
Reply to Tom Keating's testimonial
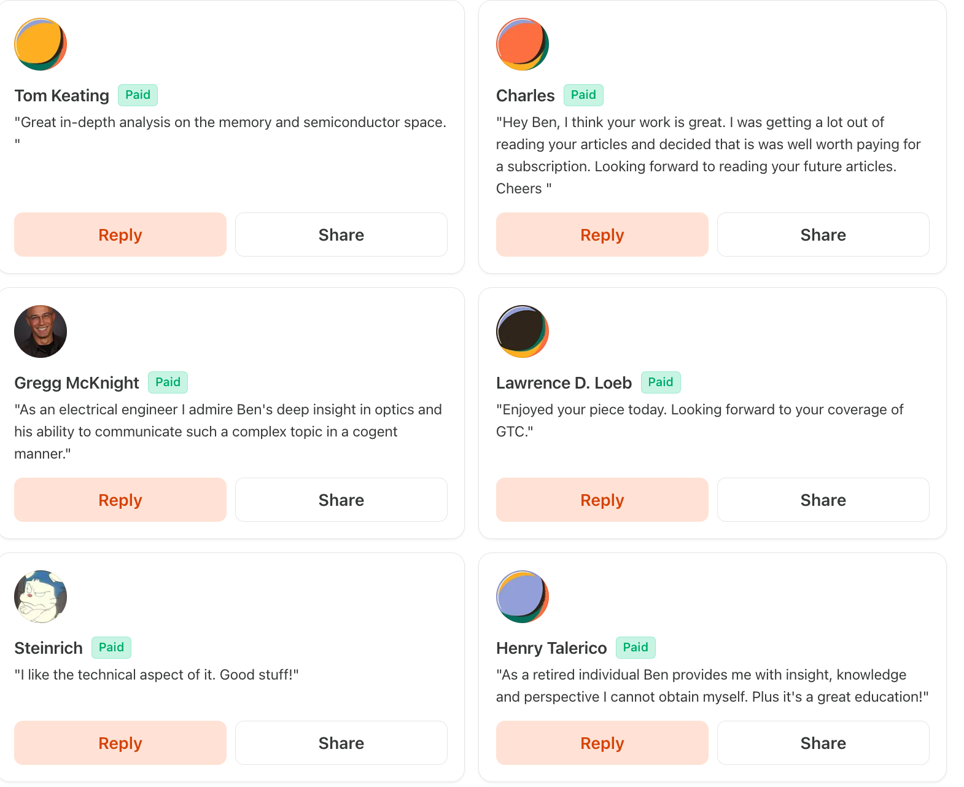point(120,235)
